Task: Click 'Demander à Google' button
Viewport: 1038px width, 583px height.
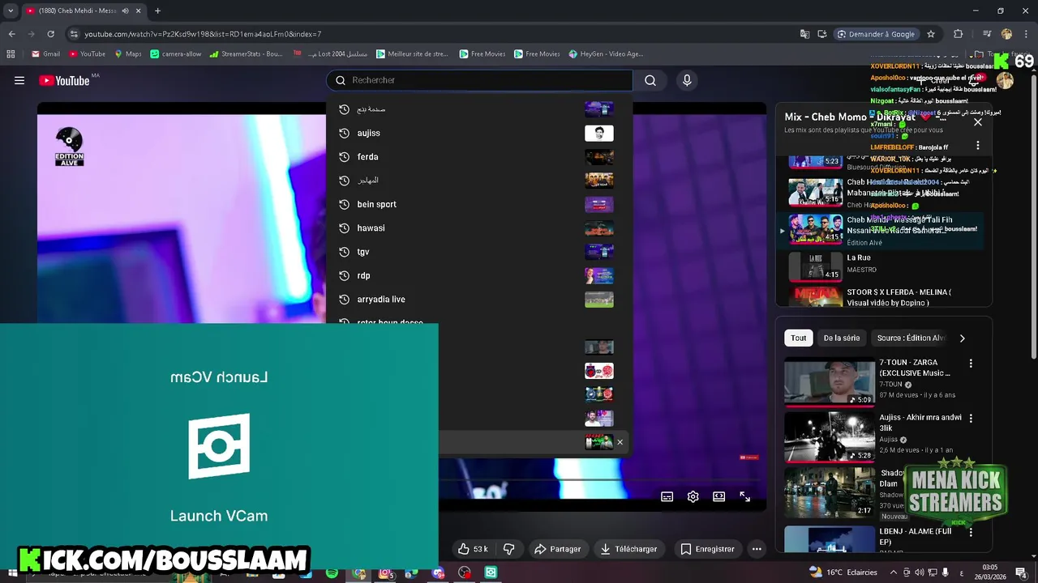Action: coord(876,34)
